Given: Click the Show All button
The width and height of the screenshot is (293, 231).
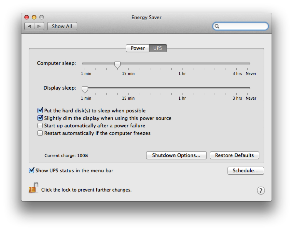Looking at the screenshot, I should 62,26.
